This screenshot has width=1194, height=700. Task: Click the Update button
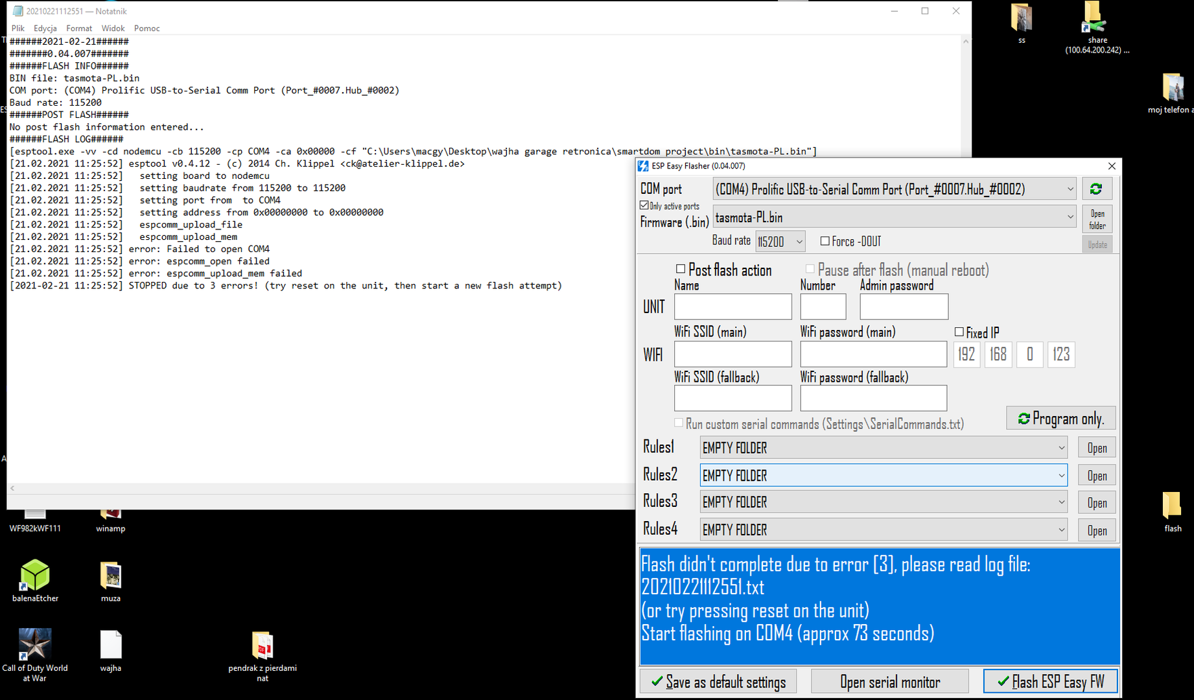(x=1097, y=244)
